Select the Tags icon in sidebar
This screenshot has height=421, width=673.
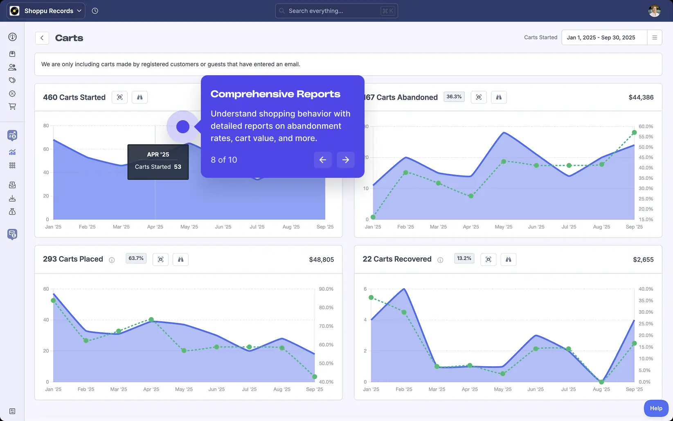pos(12,80)
